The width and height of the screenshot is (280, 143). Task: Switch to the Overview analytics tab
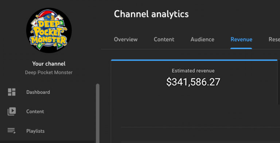126,39
